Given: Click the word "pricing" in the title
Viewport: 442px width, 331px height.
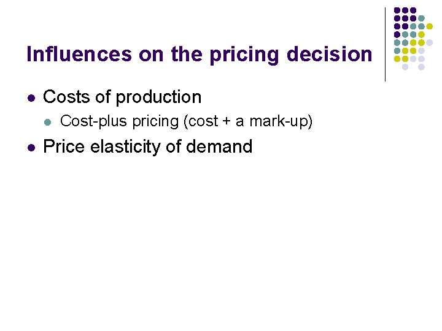Looking at the screenshot, I should point(244,55).
